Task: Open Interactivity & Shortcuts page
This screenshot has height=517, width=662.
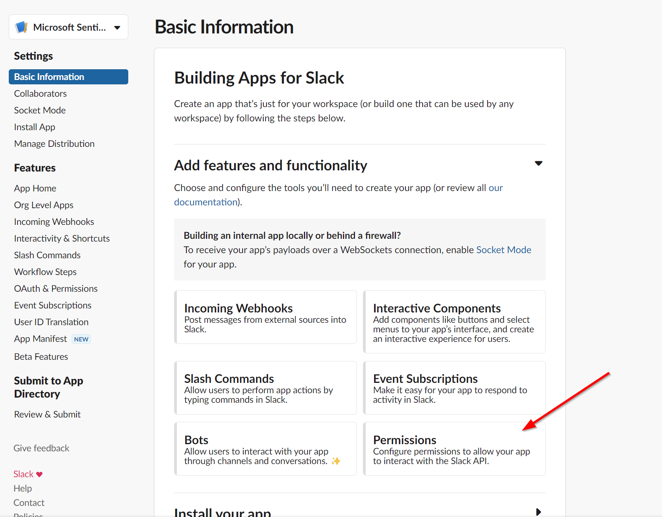Action: (62, 238)
